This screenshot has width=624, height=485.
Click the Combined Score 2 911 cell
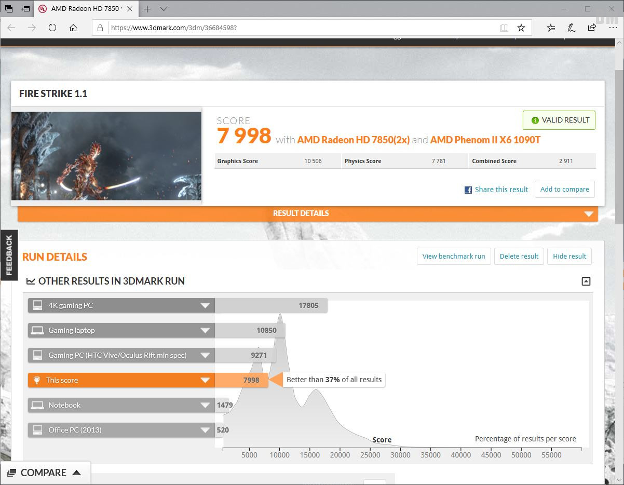point(533,161)
